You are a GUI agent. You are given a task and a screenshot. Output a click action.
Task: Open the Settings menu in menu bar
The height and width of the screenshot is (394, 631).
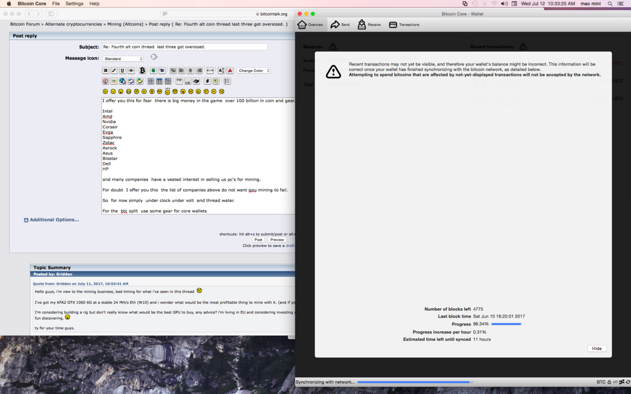pos(74,3)
